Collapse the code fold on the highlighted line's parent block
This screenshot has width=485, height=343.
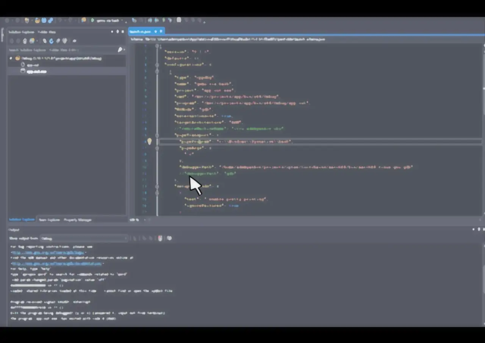pos(157,135)
